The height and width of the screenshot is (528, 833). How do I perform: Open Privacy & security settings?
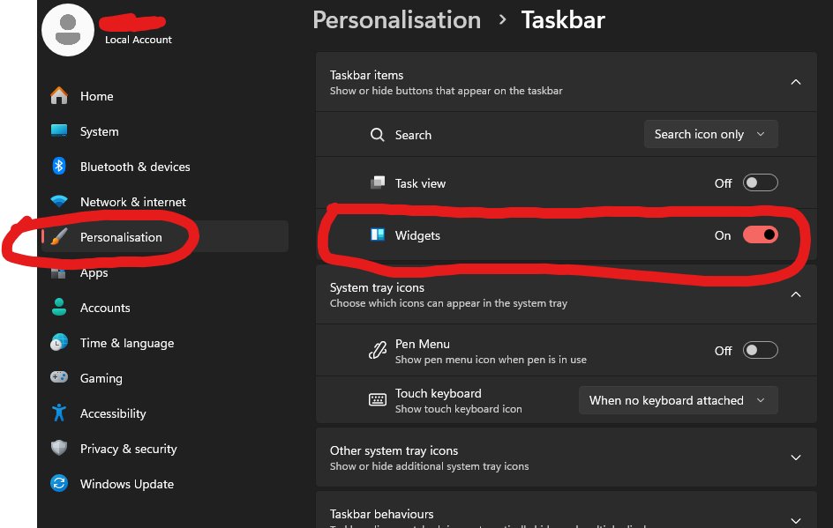59,449
